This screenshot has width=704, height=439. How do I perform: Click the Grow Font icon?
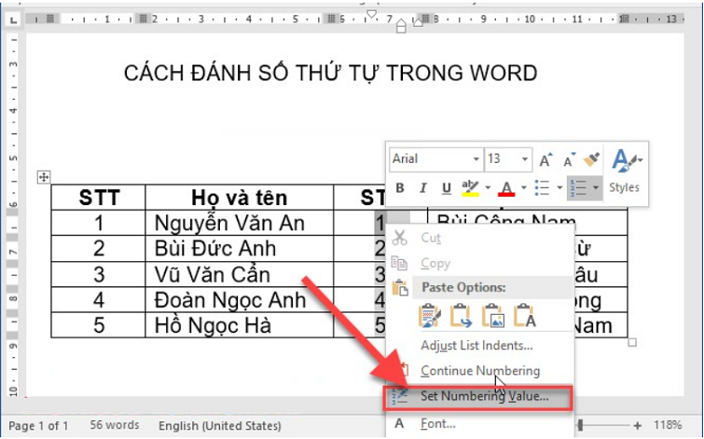click(x=546, y=159)
